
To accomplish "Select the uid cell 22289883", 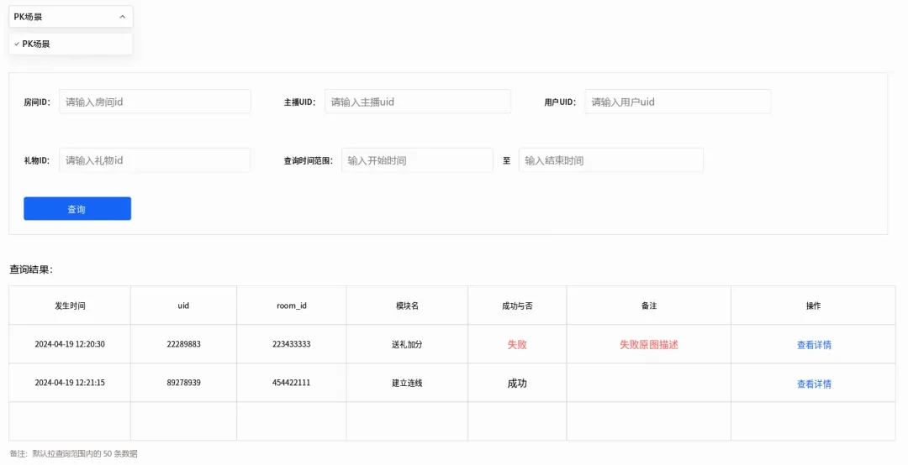I will 183,344.
